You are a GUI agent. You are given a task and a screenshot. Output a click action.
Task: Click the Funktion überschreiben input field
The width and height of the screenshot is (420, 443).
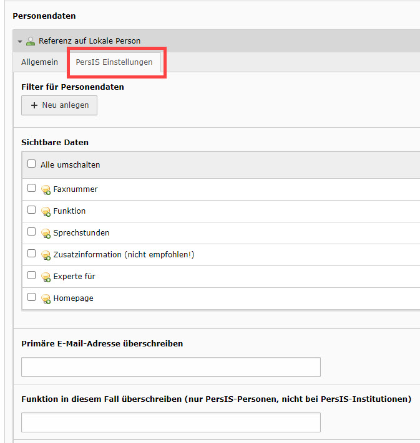(x=170, y=422)
